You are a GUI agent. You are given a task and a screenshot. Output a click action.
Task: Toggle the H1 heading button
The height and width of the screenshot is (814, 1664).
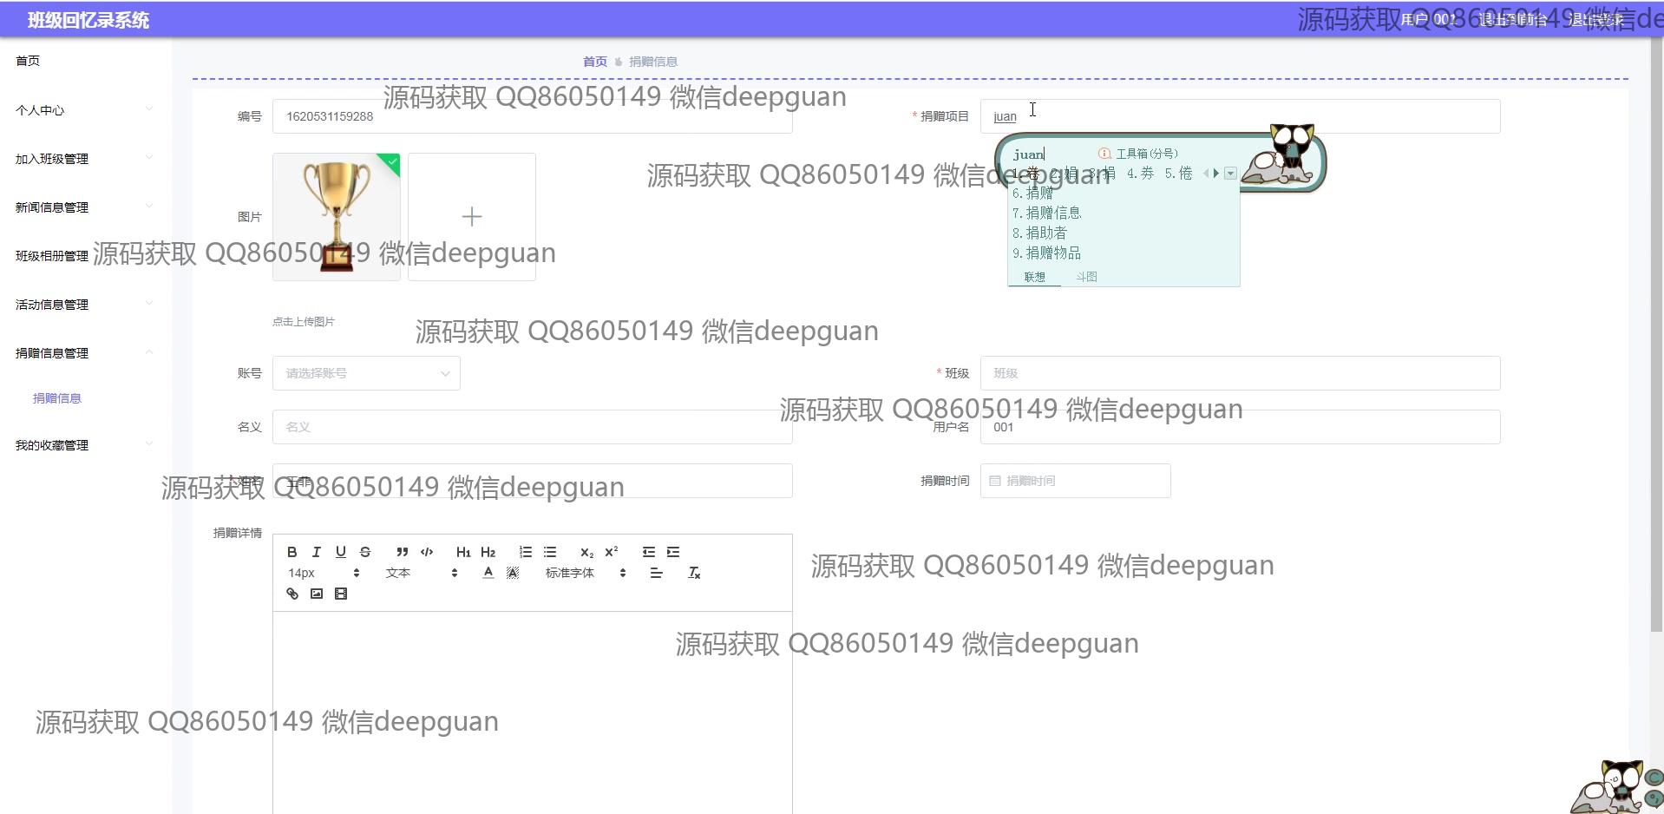point(463,552)
